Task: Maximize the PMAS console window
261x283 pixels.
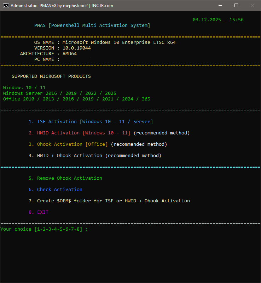Action: (x=236, y=5)
